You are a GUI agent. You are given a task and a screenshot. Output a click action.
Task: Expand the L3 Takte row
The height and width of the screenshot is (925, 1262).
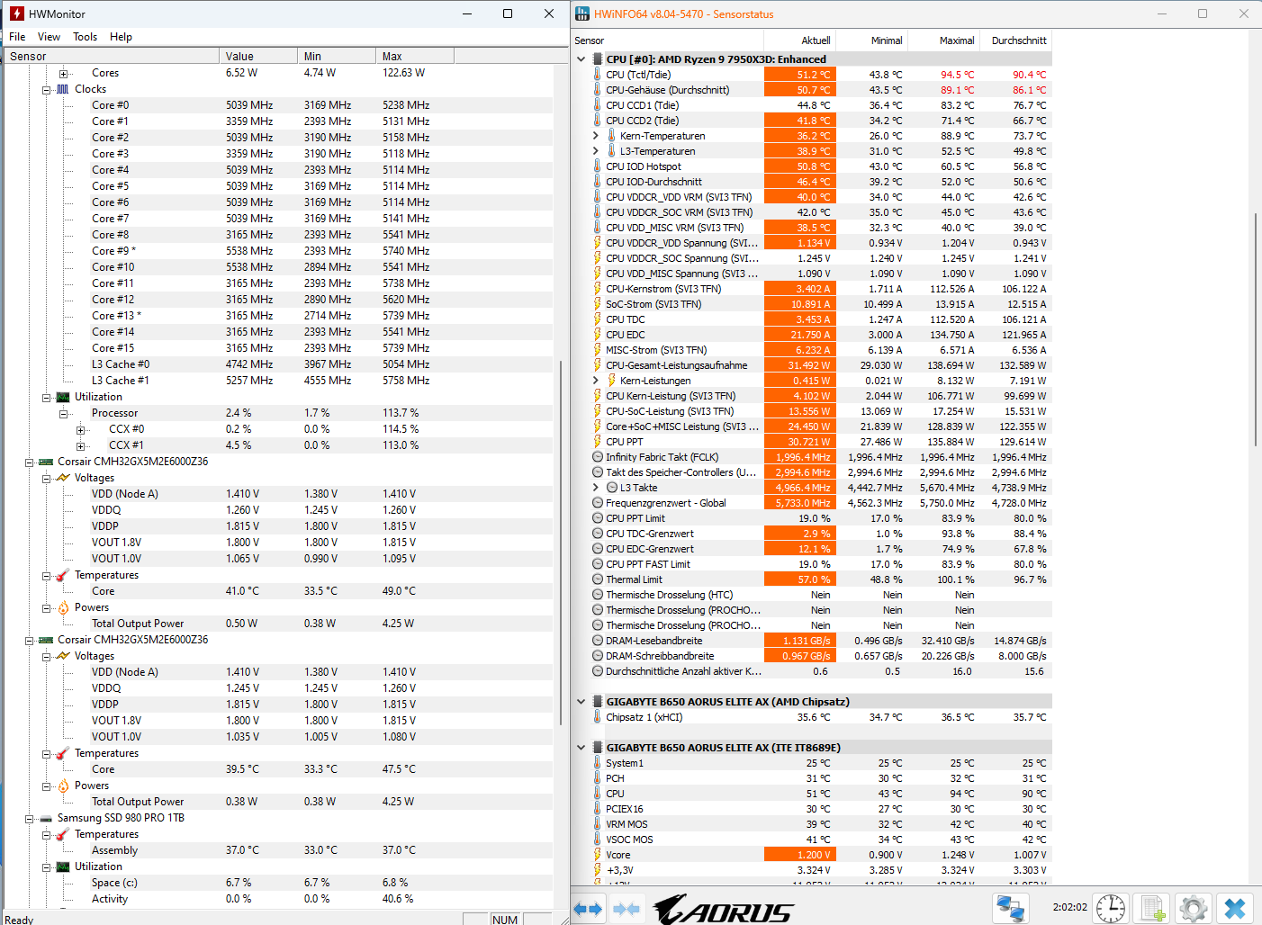pyautogui.click(x=596, y=488)
